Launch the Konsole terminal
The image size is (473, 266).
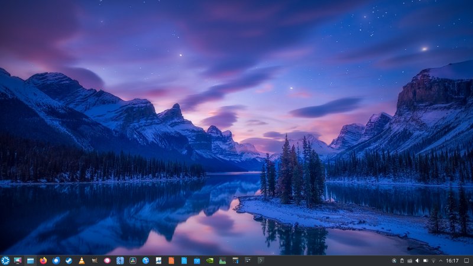260,260
